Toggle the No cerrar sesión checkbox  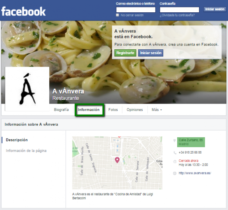(x=117, y=15)
